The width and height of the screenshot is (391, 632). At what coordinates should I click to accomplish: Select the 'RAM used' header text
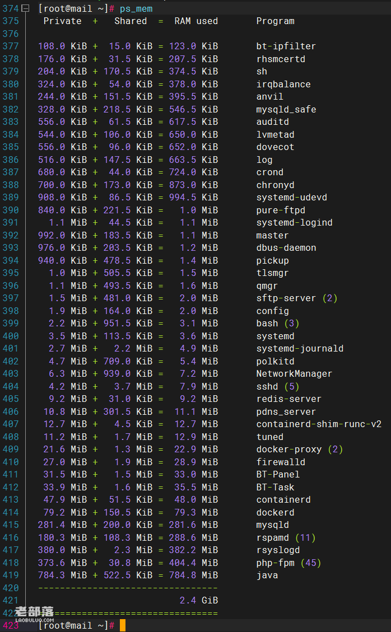[x=196, y=21]
